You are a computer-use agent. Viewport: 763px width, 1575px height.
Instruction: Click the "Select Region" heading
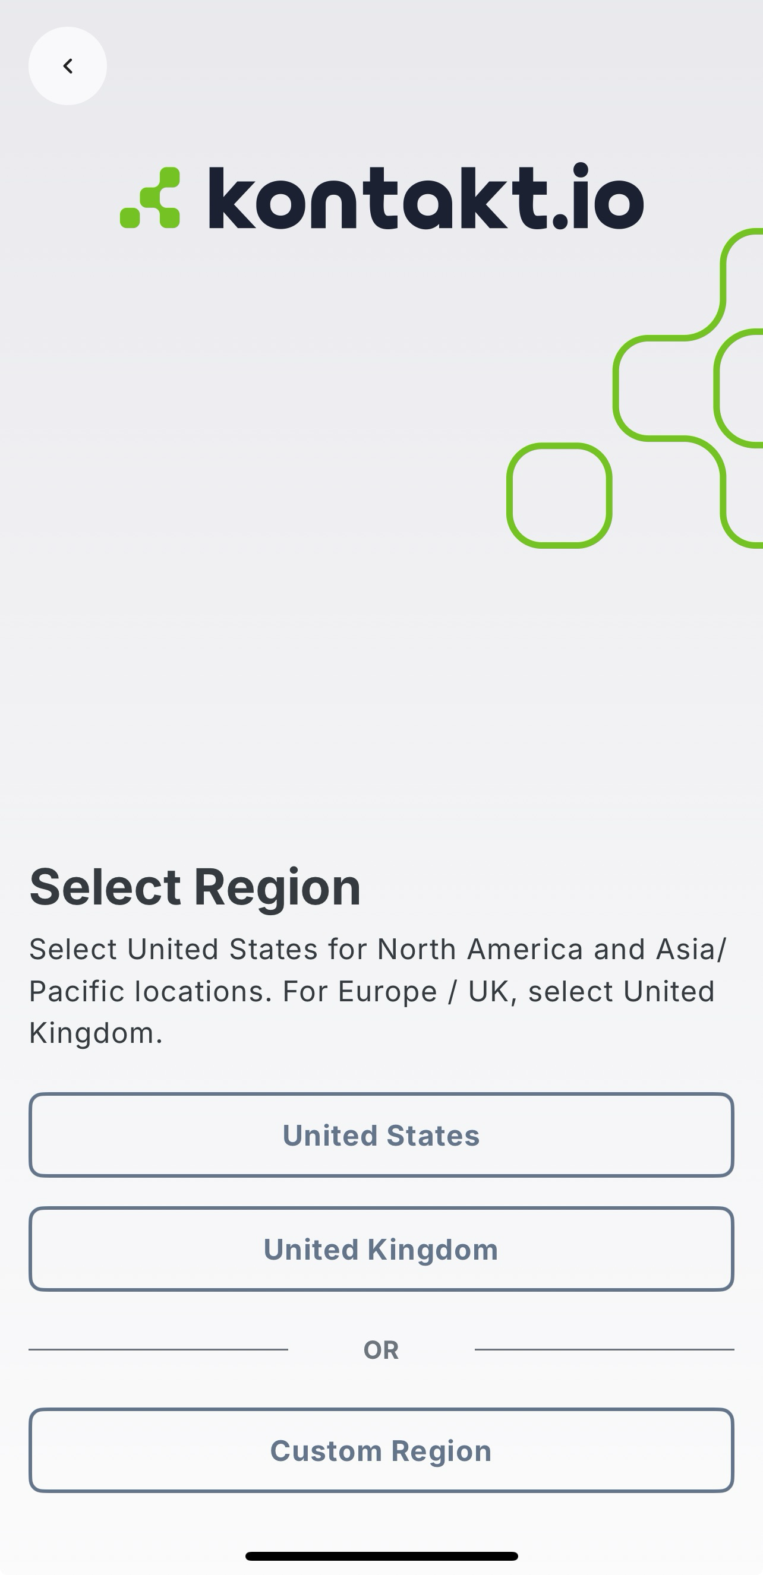[x=195, y=887]
